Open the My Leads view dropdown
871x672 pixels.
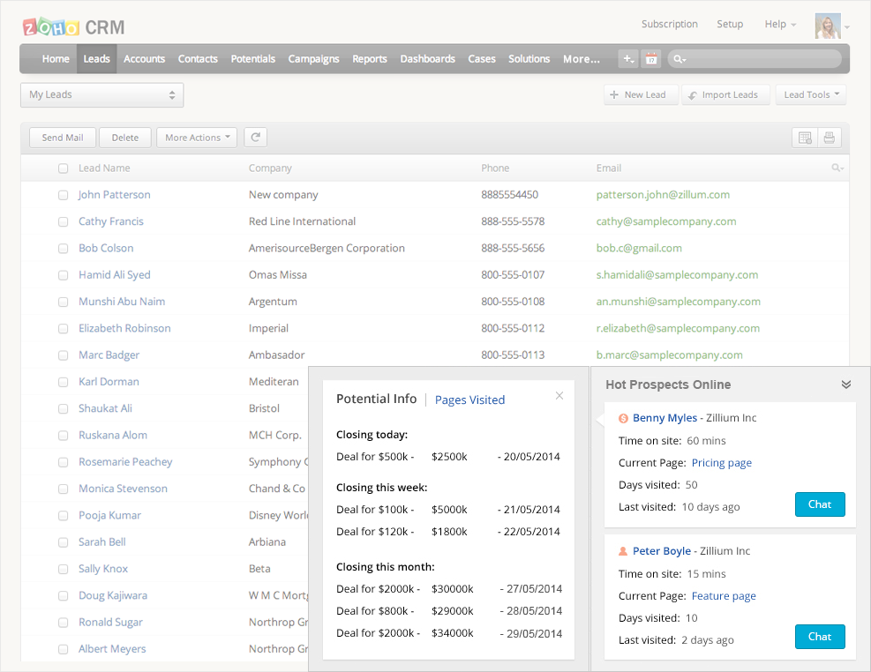(101, 95)
